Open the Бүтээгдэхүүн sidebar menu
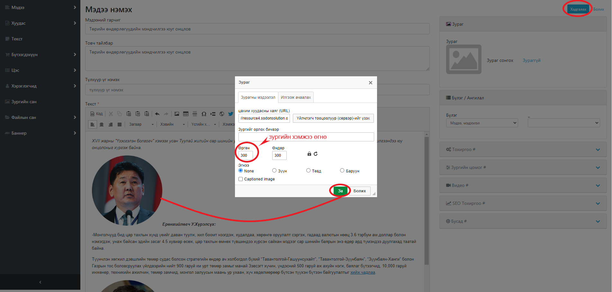Viewport: 612px width, 292px height. coord(40,54)
